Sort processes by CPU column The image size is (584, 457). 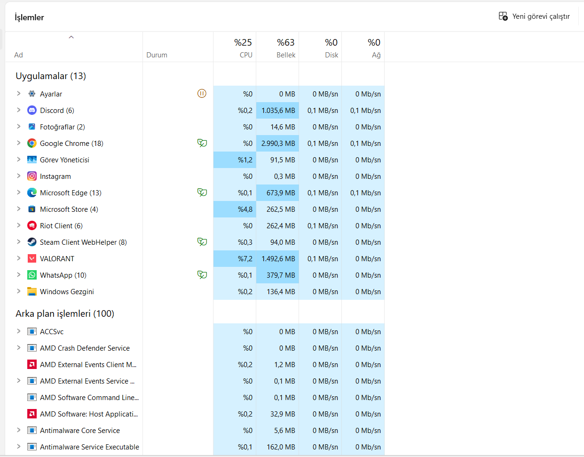tap(235, 47)
